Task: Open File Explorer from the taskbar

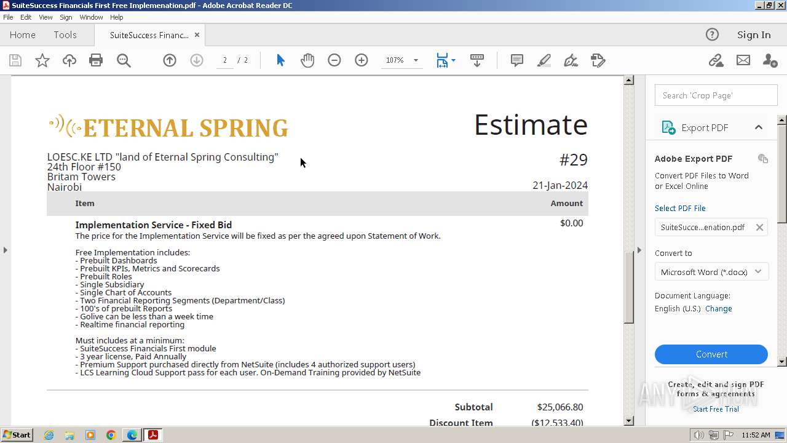Action: (69, 435)
